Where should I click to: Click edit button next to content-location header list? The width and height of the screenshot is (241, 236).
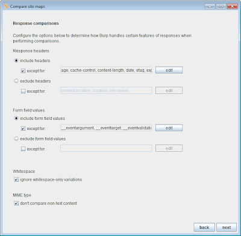point(169,90)
